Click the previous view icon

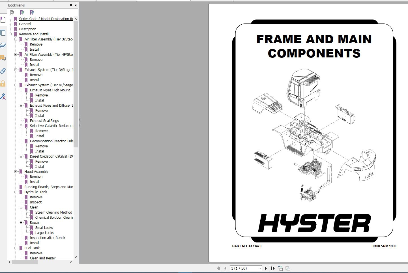[280, 268]
